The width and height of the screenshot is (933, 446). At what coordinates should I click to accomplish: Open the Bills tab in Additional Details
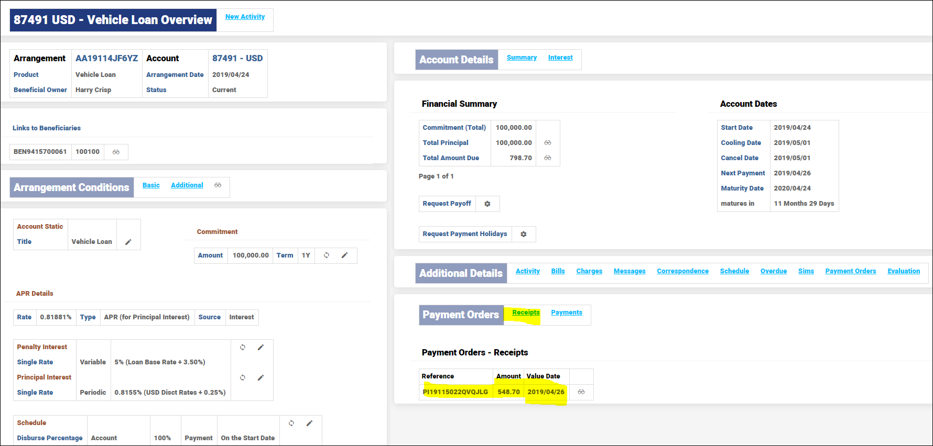pyautogui.click(x=558, y=271)
